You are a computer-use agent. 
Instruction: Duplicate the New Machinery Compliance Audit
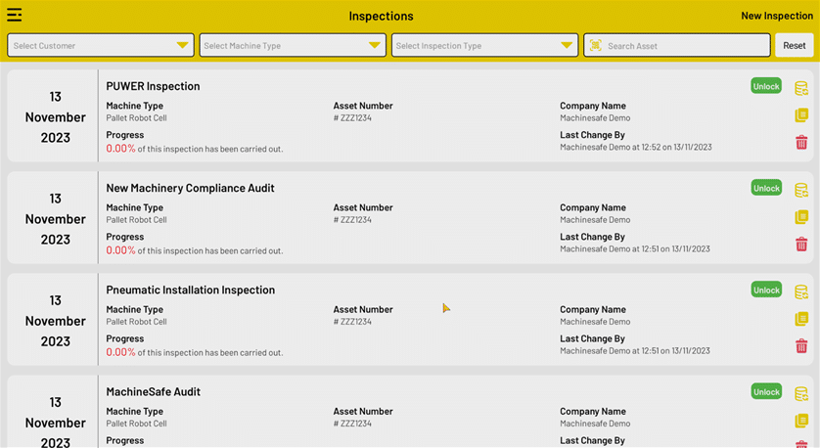[x=801, y=217]
